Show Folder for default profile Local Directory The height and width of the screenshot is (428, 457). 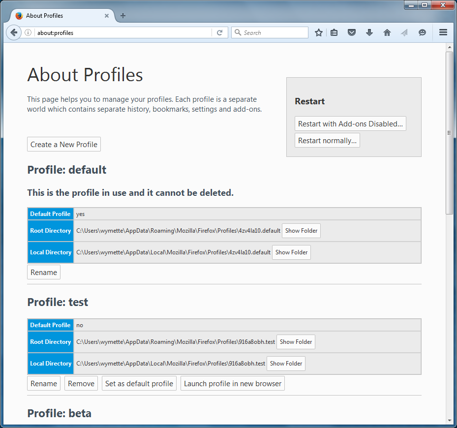tap(291, 252)
